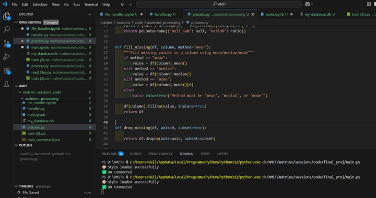Click the AMIT command center search box

click(219, 4)
